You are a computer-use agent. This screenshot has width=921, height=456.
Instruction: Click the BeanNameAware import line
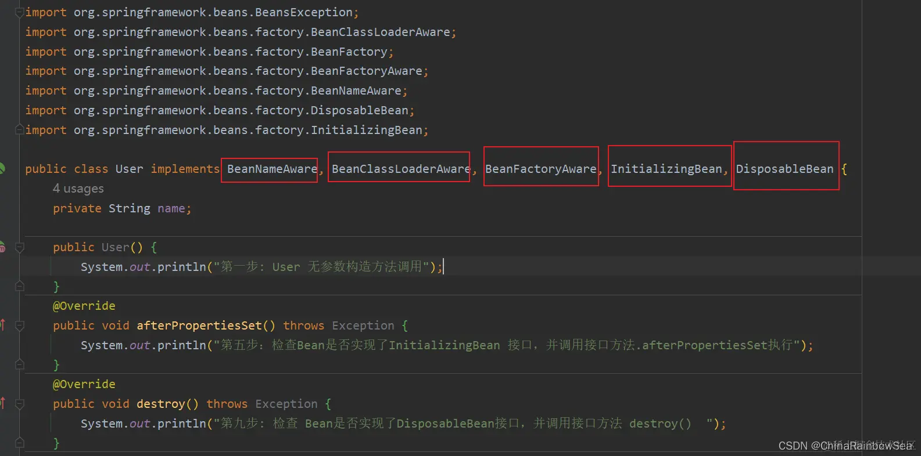point(216,91)
